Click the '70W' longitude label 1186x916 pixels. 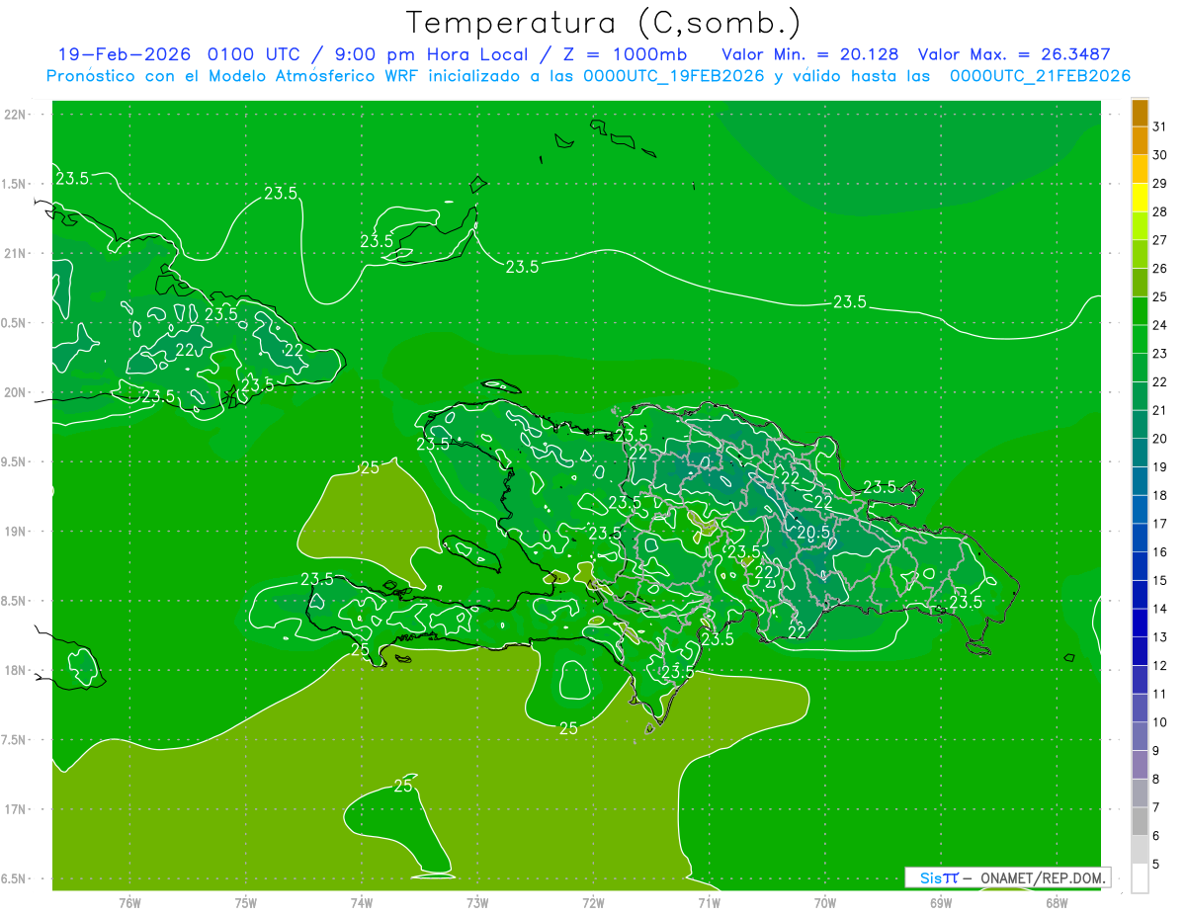pos(824,902)
